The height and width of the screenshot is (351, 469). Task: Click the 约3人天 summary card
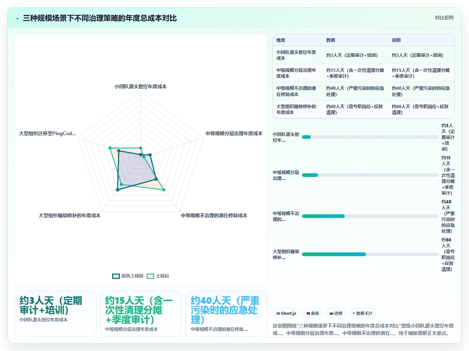click(55, 313)
